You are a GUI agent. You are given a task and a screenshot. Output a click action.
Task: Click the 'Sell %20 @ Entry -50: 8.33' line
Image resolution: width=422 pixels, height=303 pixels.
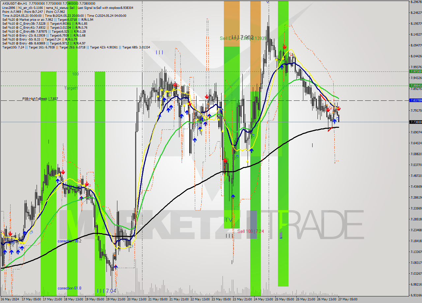[40, 40]
